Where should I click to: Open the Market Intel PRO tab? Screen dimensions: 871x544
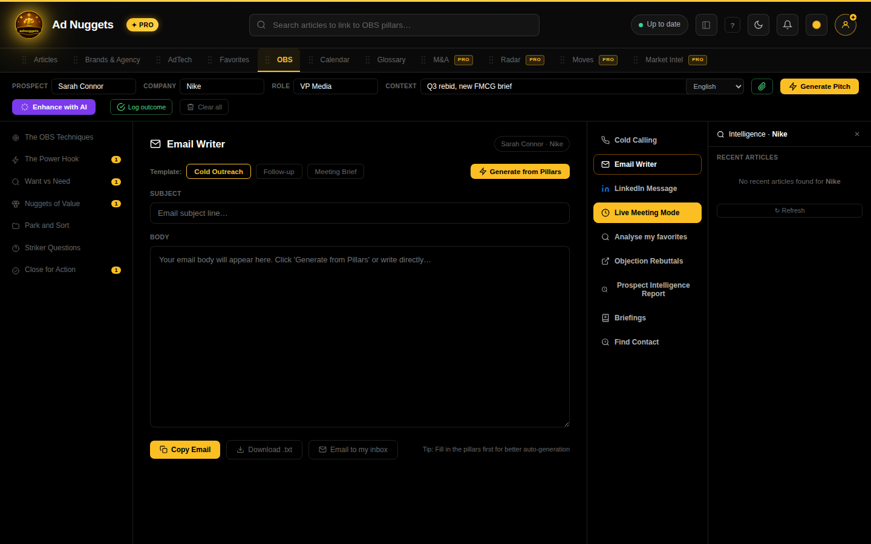(x=670, y=60)
